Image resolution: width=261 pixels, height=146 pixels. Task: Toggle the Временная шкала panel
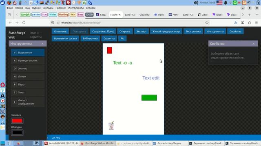click(x=65, y=39)
